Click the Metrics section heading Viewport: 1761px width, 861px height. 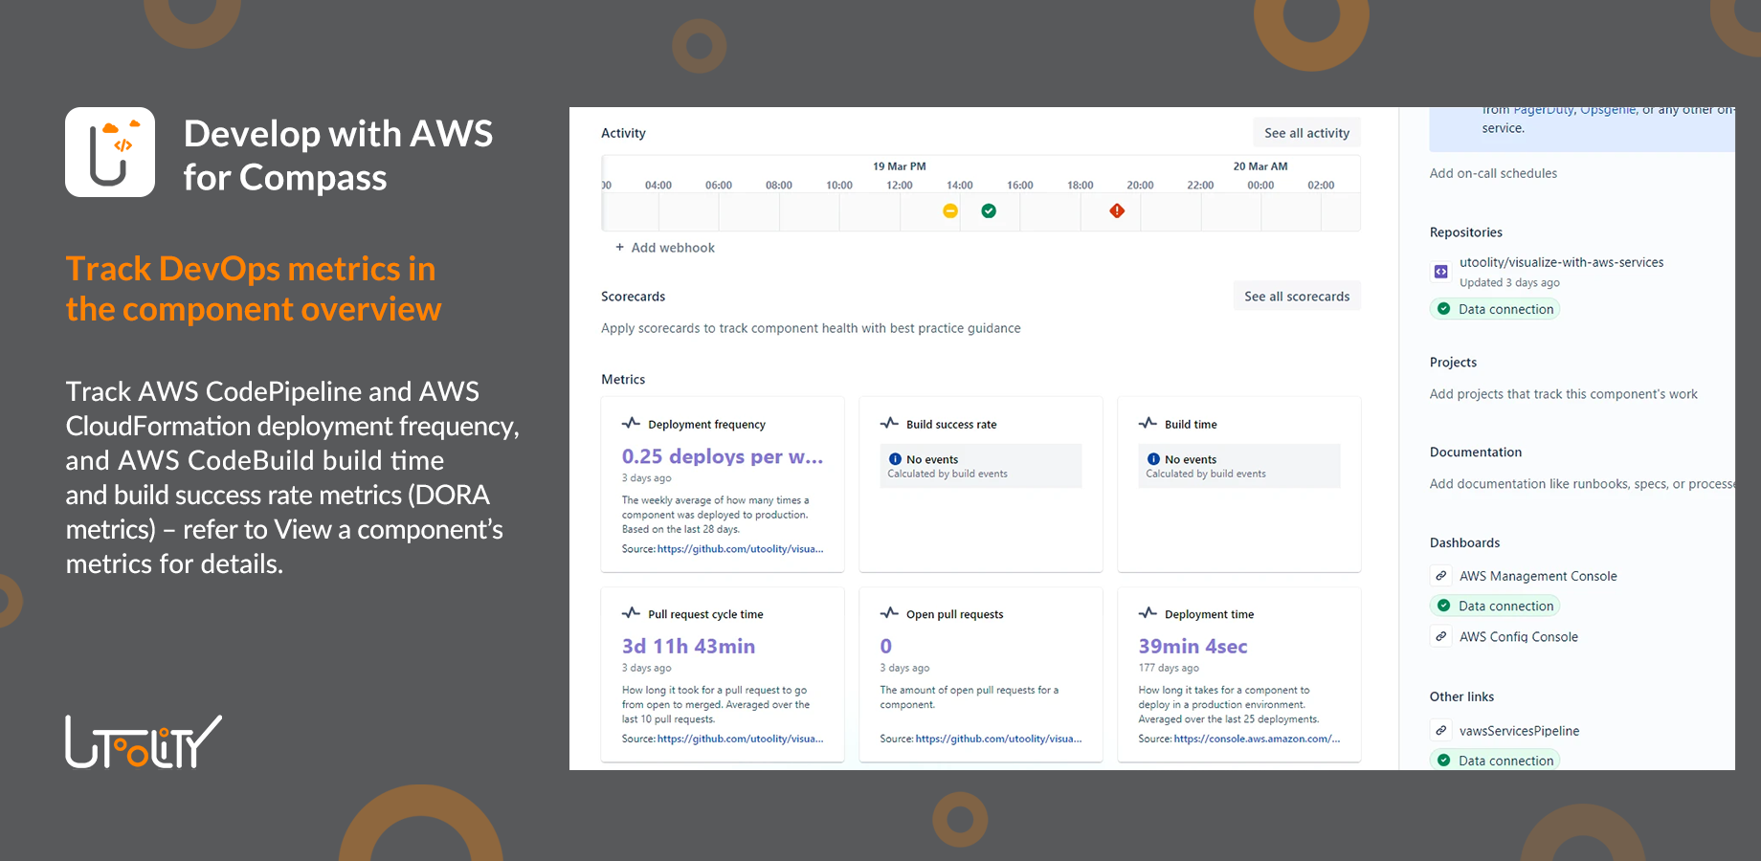point(623,380)
